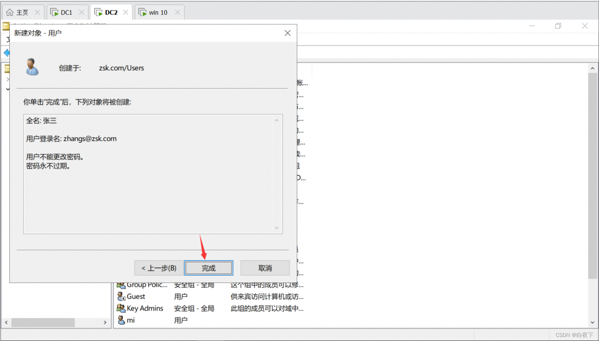Restore down the background Active Directory window
The image size is (599, 341).
point(558,26)
